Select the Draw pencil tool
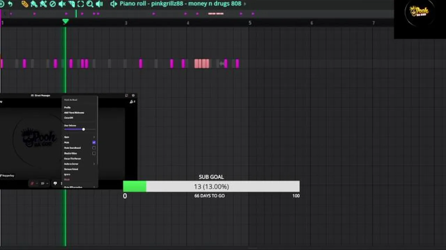The height and width of the screenshot is (250, 446). pyautogui.click(x=25, y=4)
